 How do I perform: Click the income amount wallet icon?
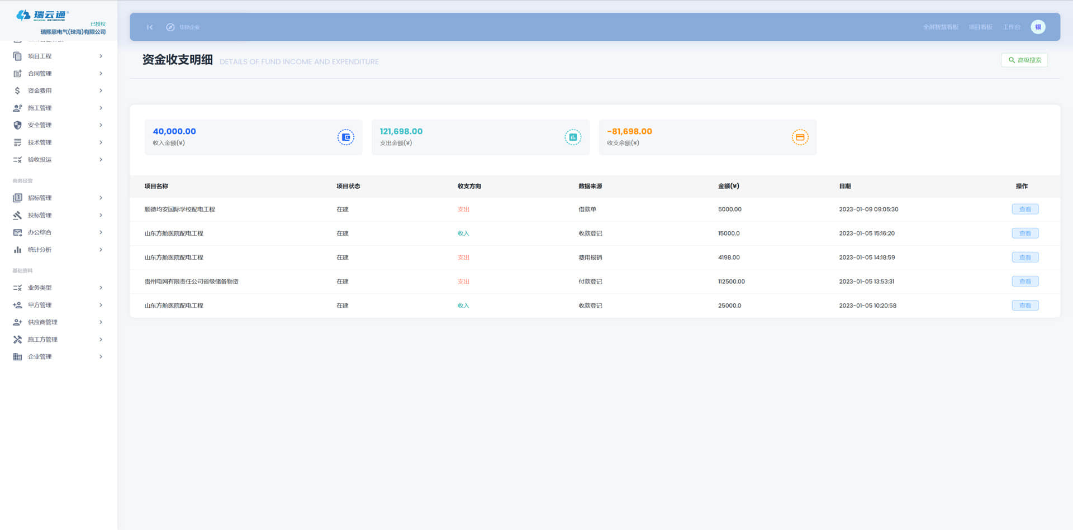tap(345, 137)
